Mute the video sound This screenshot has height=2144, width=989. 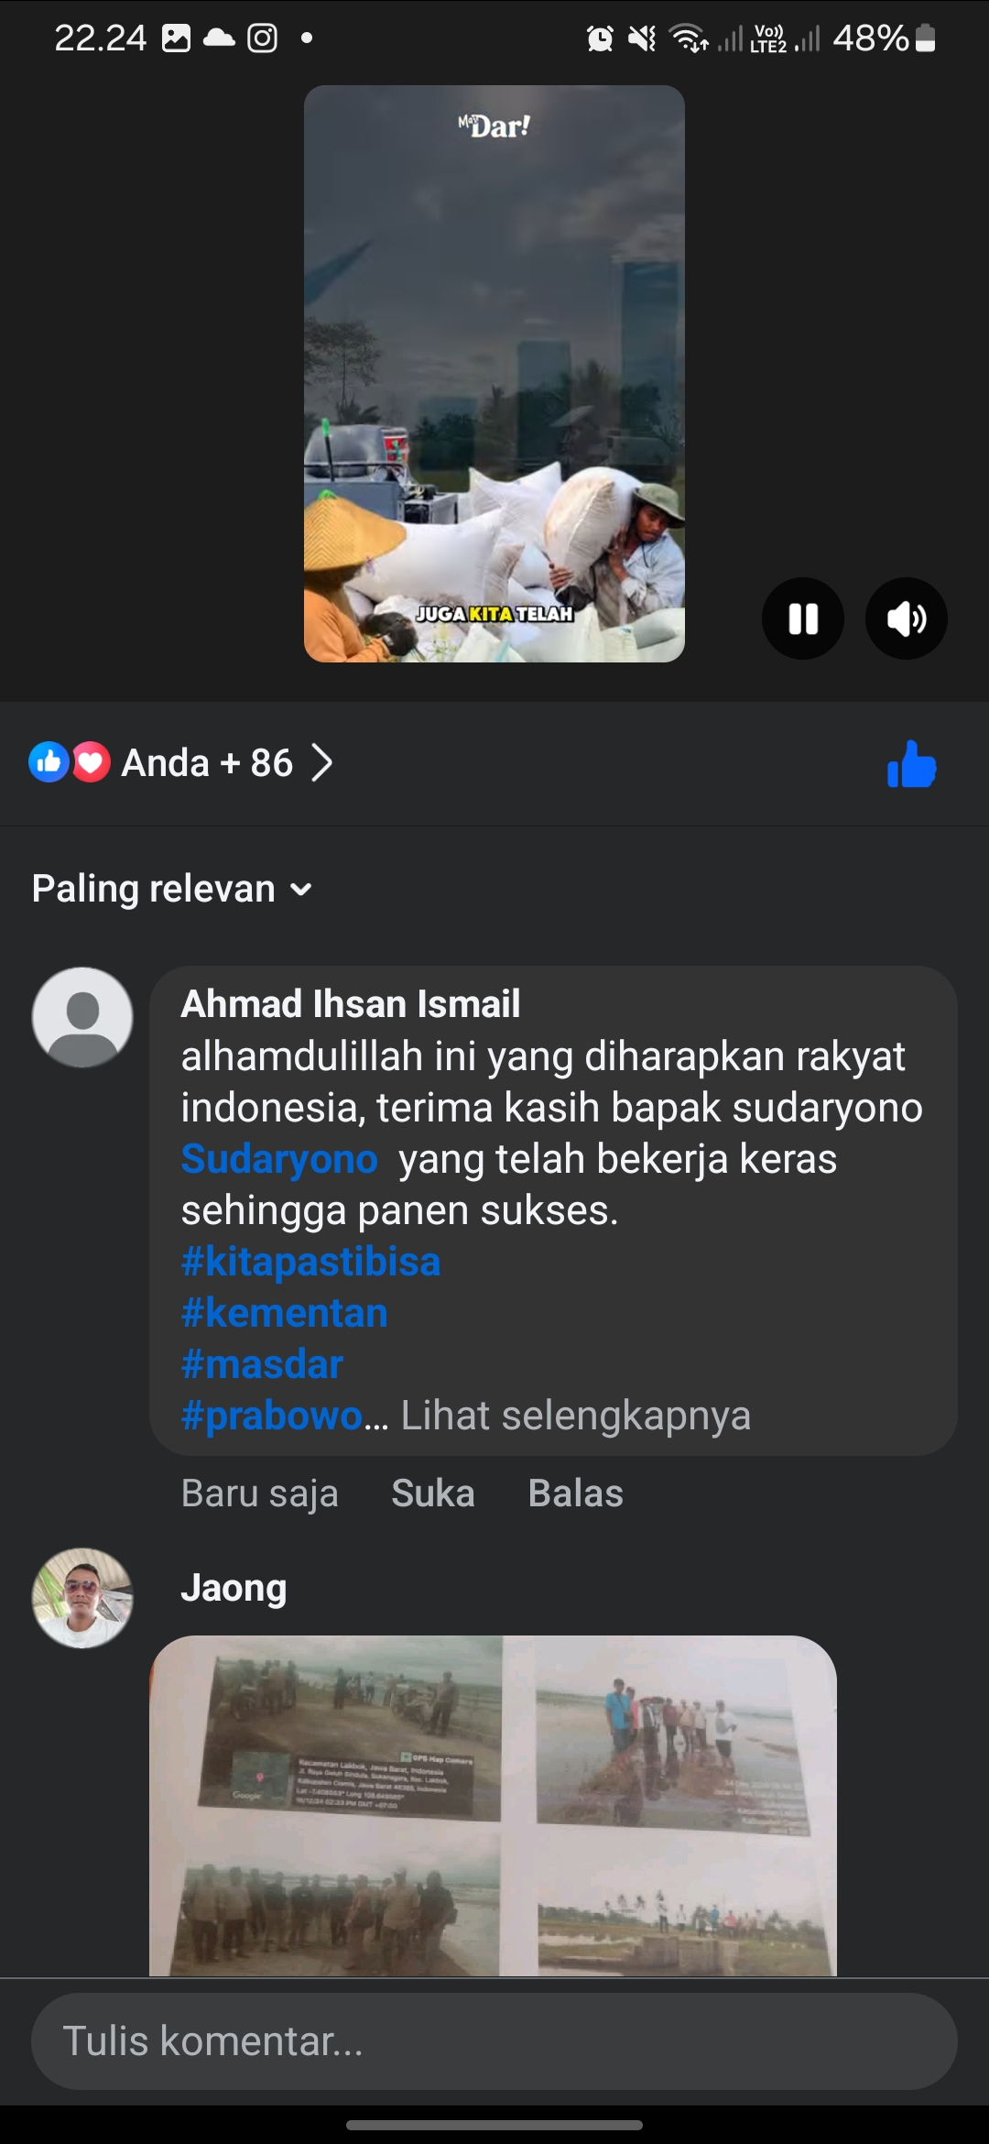coord(907,618)
